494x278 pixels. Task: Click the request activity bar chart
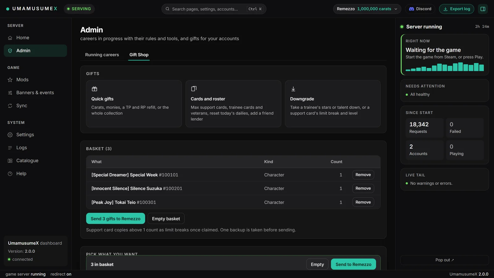[445, 67]
